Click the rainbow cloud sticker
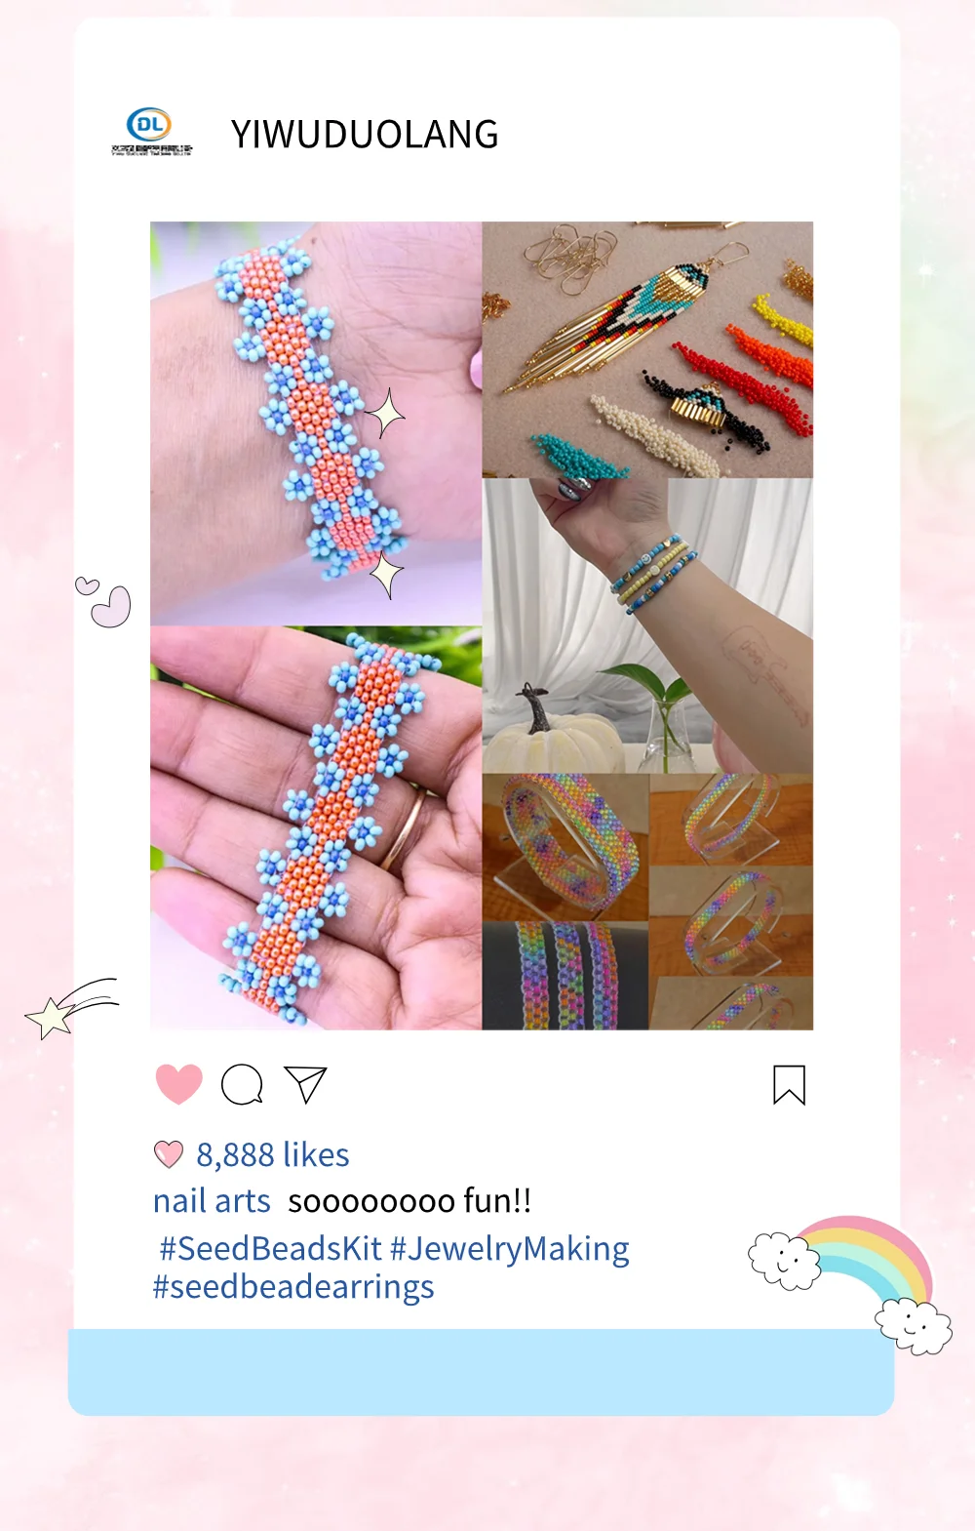Screen dimensions: 975x1531 (x=850, y=1283)
